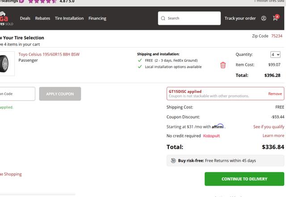Click Continue to Delivery button
Viewport: 286px width, 197px height.
244,179
